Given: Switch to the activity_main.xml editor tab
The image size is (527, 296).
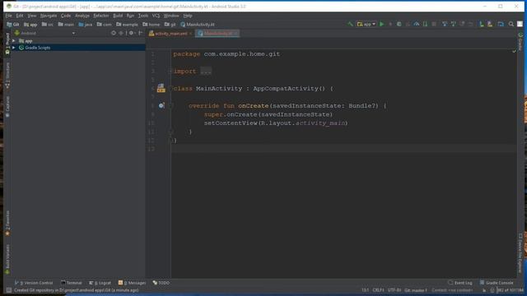Looking at the screenshot, I should point(170,33).
